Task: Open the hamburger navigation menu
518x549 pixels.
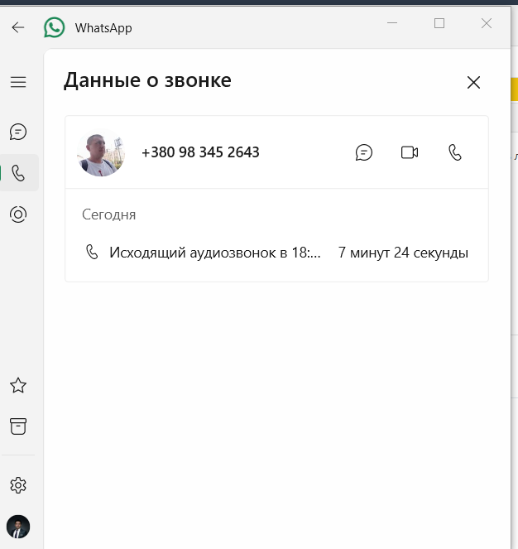Action: coord(18,82)
